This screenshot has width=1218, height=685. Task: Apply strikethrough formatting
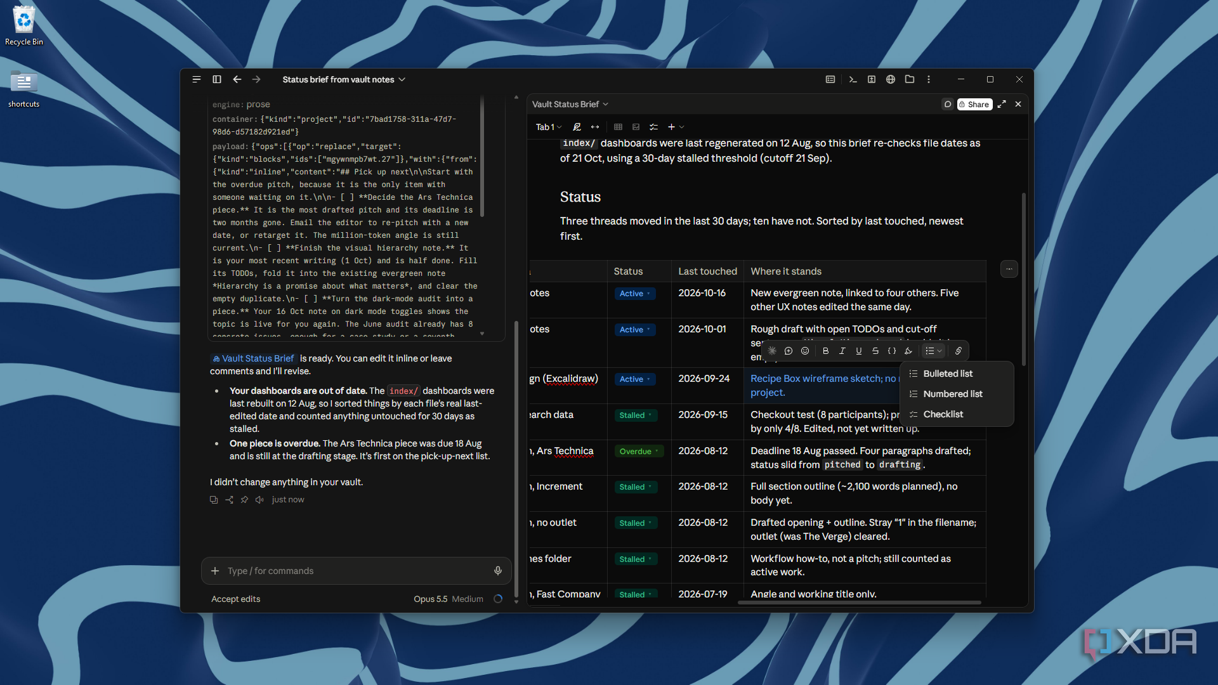tap(875, 351)
